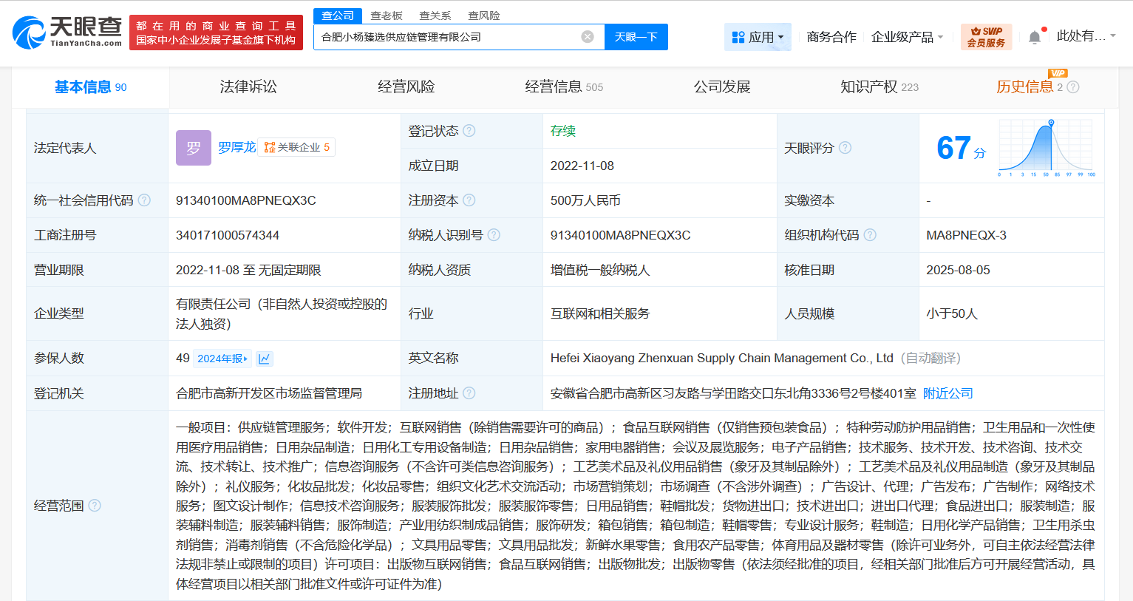
Task: Click the help icon beside 组织机构代码
Action: tap(871, 234)
